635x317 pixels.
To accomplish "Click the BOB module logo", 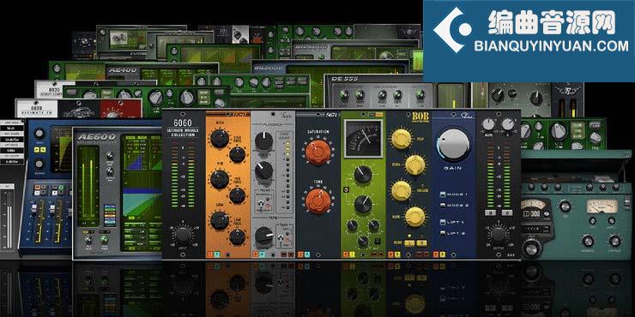I will click(x=420, y=117).
